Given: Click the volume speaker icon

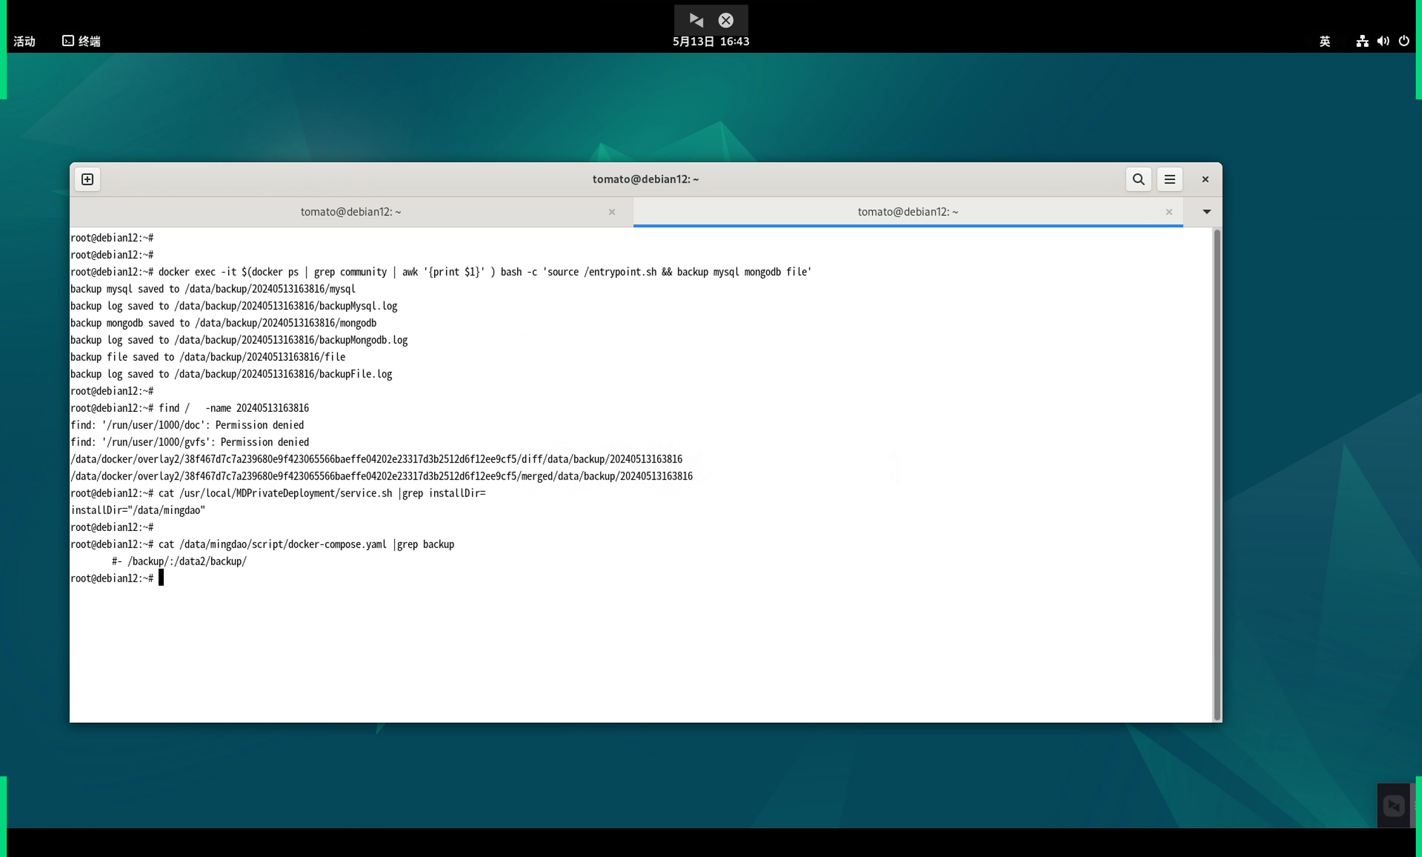Looking at the screenshot, I should 1382,41.
